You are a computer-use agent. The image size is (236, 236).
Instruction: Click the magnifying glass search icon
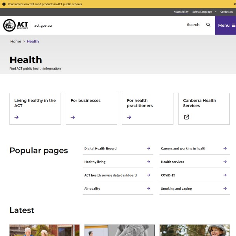point(208,25)
